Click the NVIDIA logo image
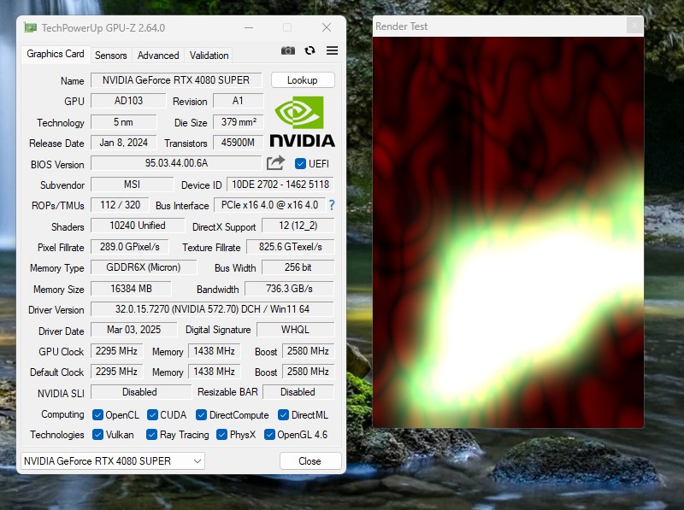Screen dimensions: 684x510 (303, 121)
